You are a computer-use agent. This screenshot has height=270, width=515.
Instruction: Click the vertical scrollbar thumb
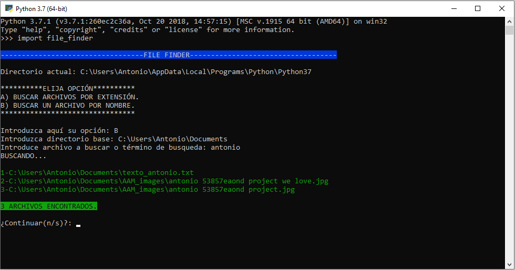pos(509,30)
